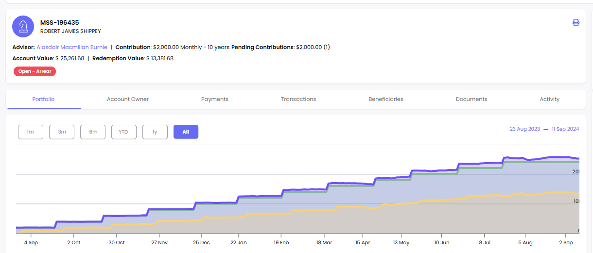The width and height of the screenshot is (593, 253).
Task: Show the Activity tab
Action: (549, 99)
